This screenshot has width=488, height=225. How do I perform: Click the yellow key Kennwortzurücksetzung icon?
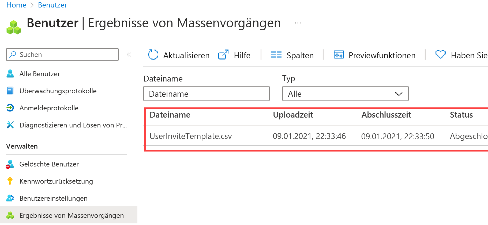pos(10,181)
